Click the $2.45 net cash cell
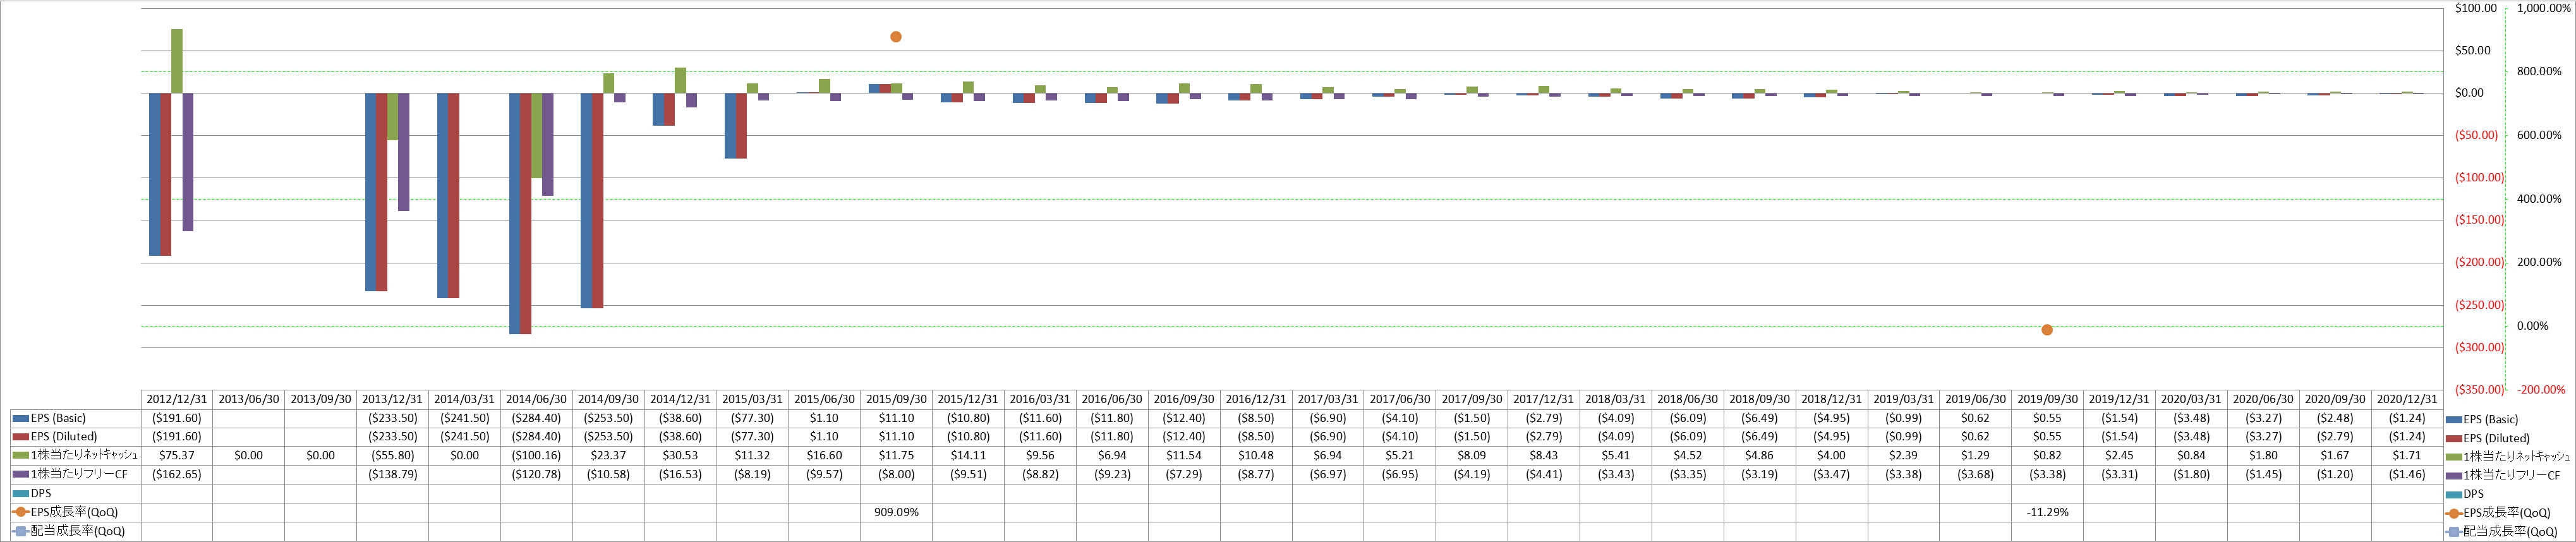 pos(2119,455)
